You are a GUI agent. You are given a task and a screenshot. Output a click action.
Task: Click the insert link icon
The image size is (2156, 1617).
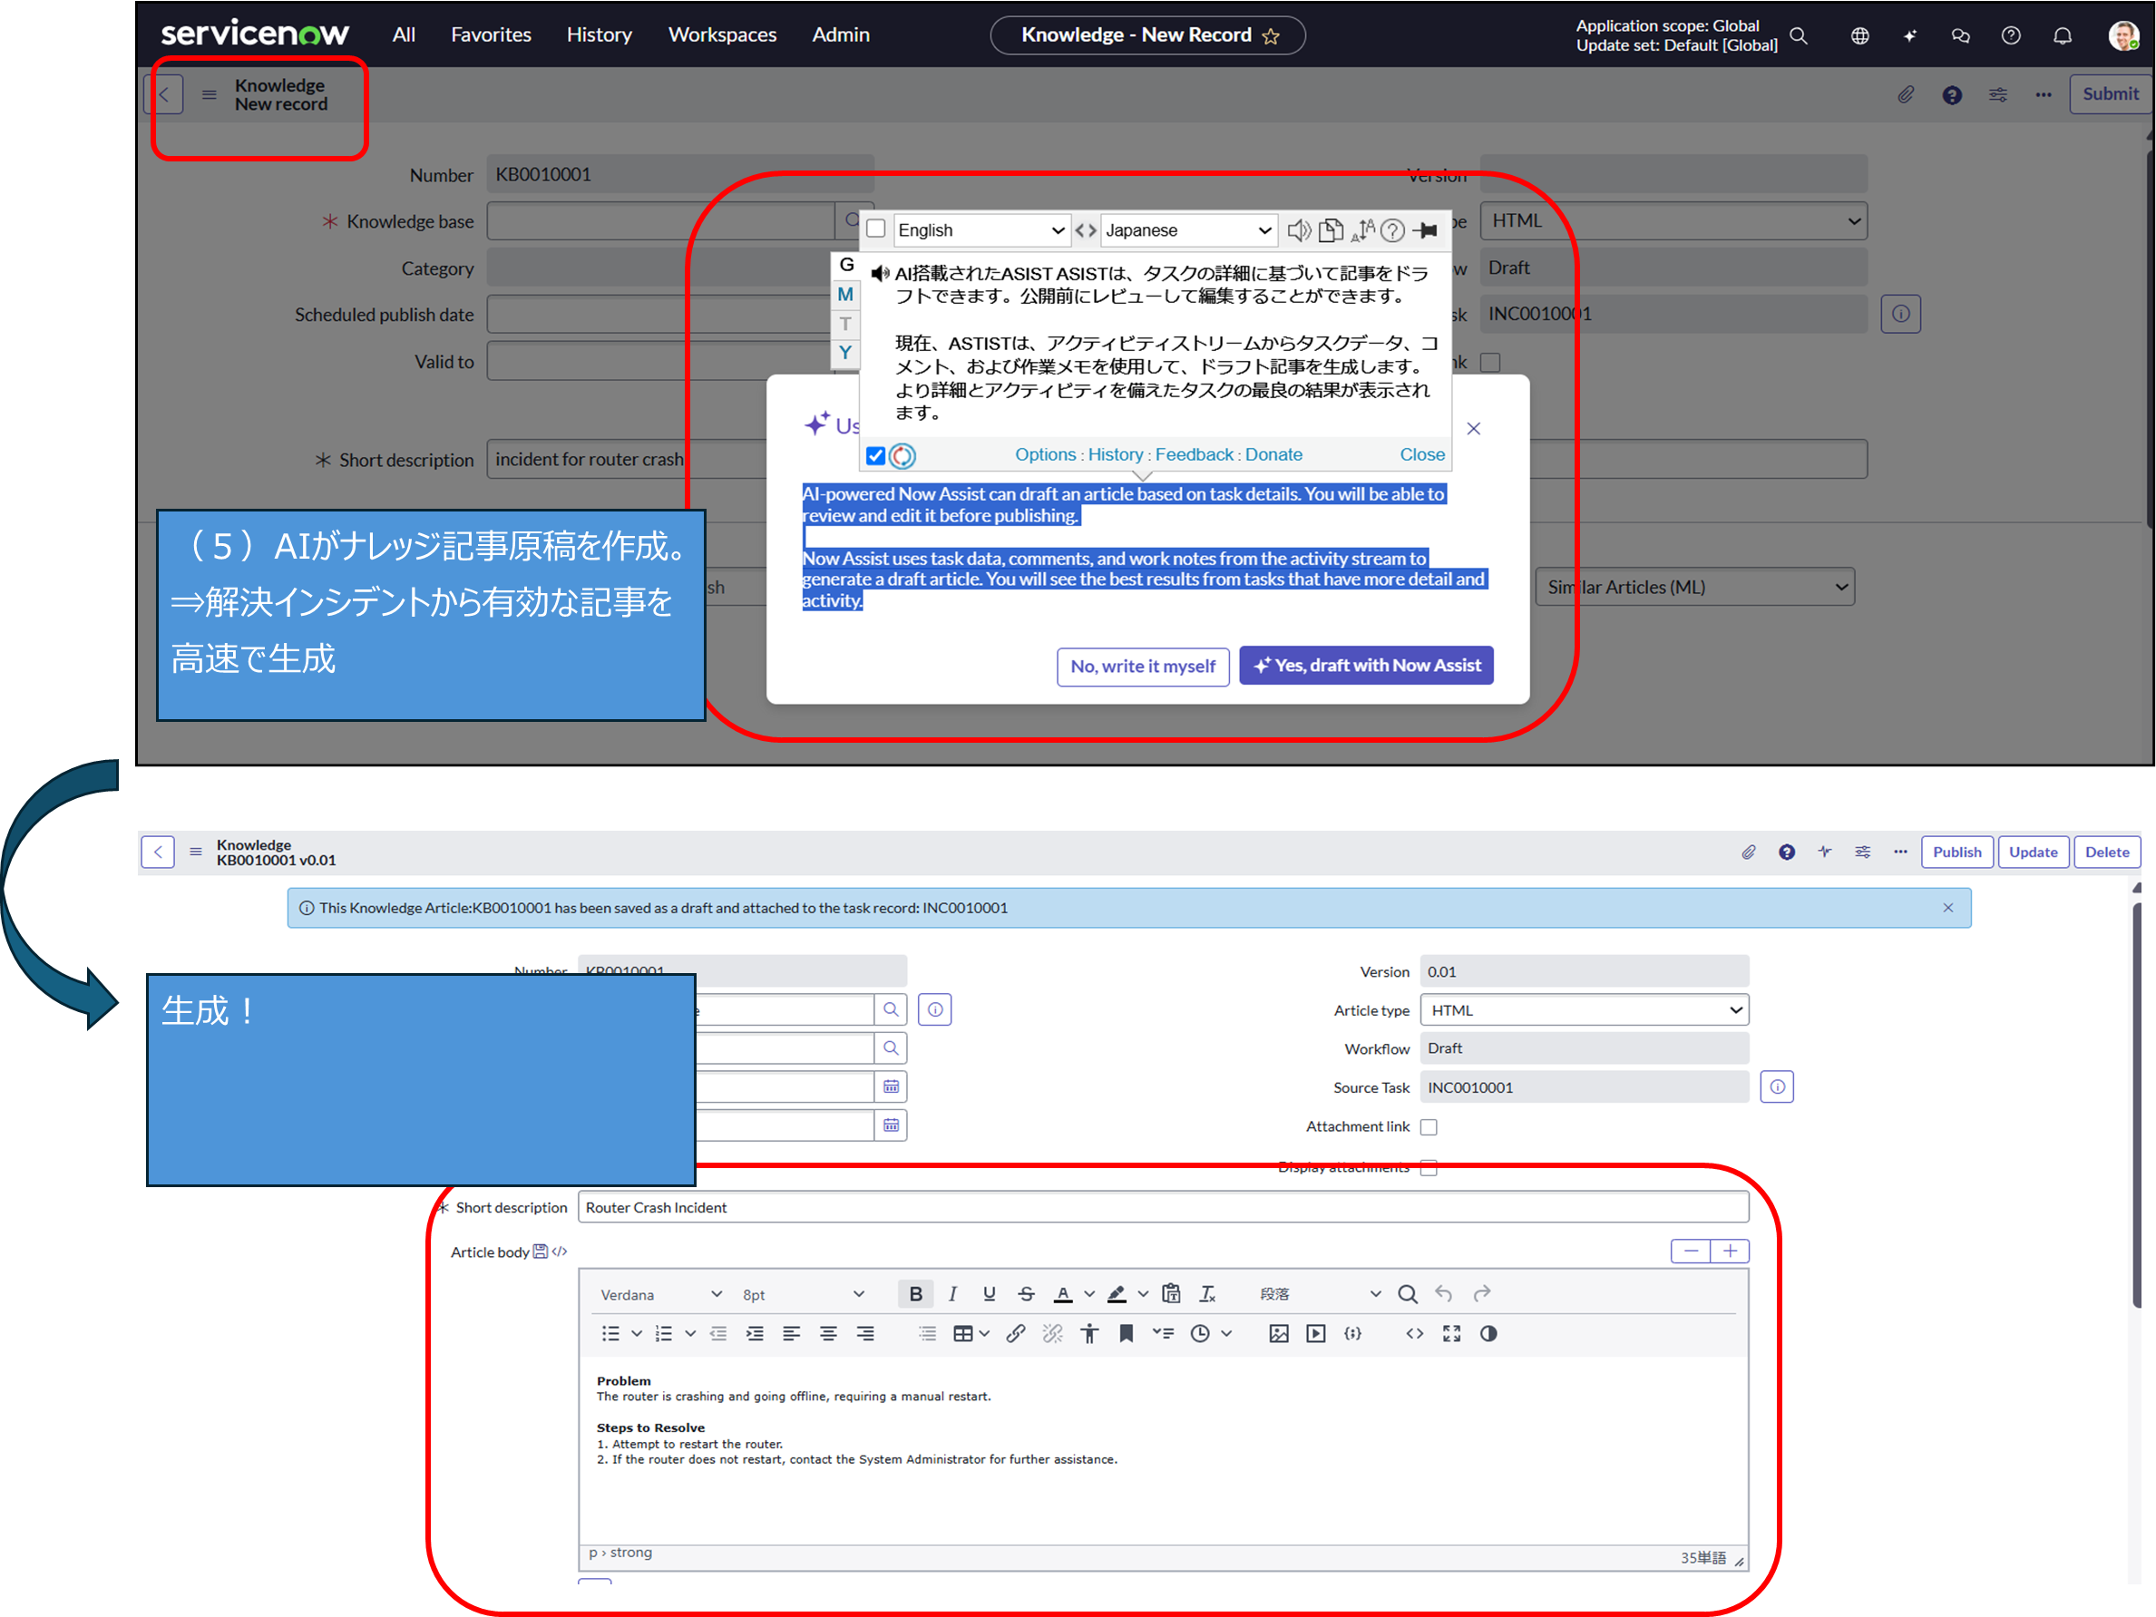[1016, 1333]
